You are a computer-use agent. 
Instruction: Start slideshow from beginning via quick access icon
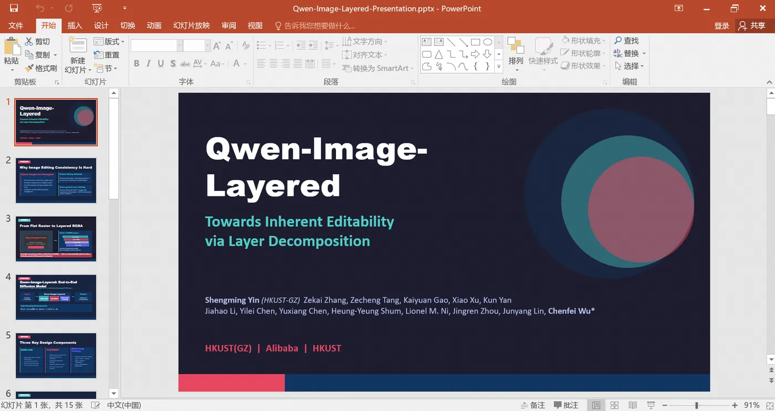point(97,8)
